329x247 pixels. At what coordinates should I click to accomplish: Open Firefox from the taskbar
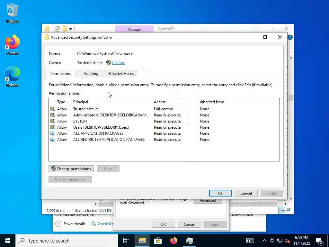tap(173, 241)
